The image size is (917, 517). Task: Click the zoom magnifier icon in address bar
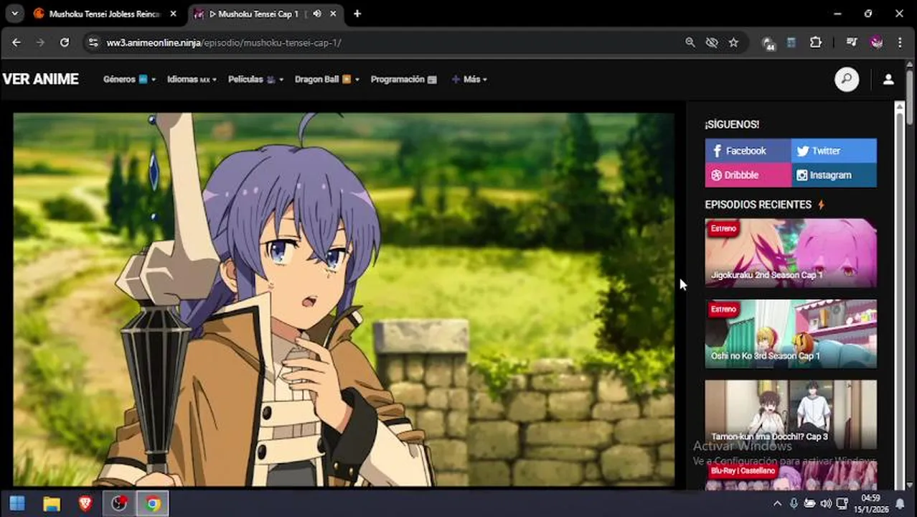690,42
